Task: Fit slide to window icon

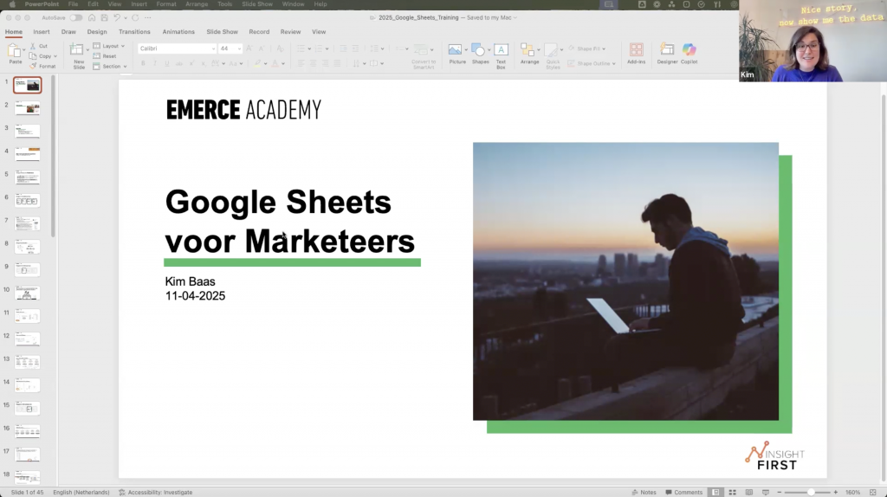Action: pos(873,493)
